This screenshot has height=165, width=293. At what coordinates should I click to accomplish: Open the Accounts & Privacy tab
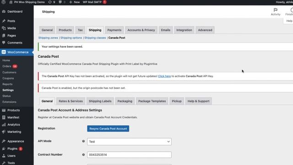(141, 30)
